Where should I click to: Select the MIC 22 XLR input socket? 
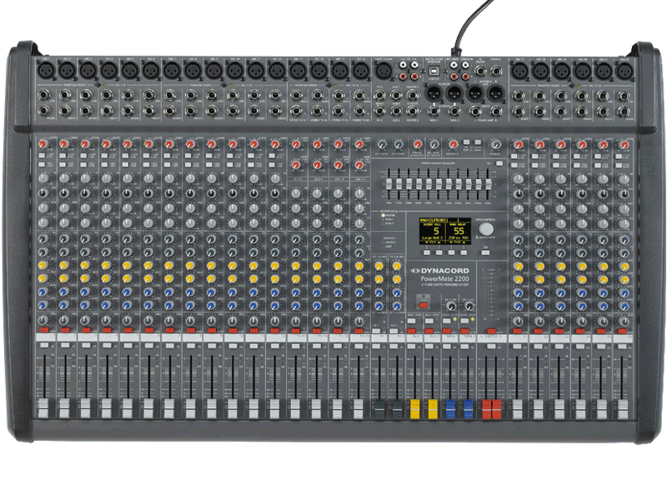[624, 70]
